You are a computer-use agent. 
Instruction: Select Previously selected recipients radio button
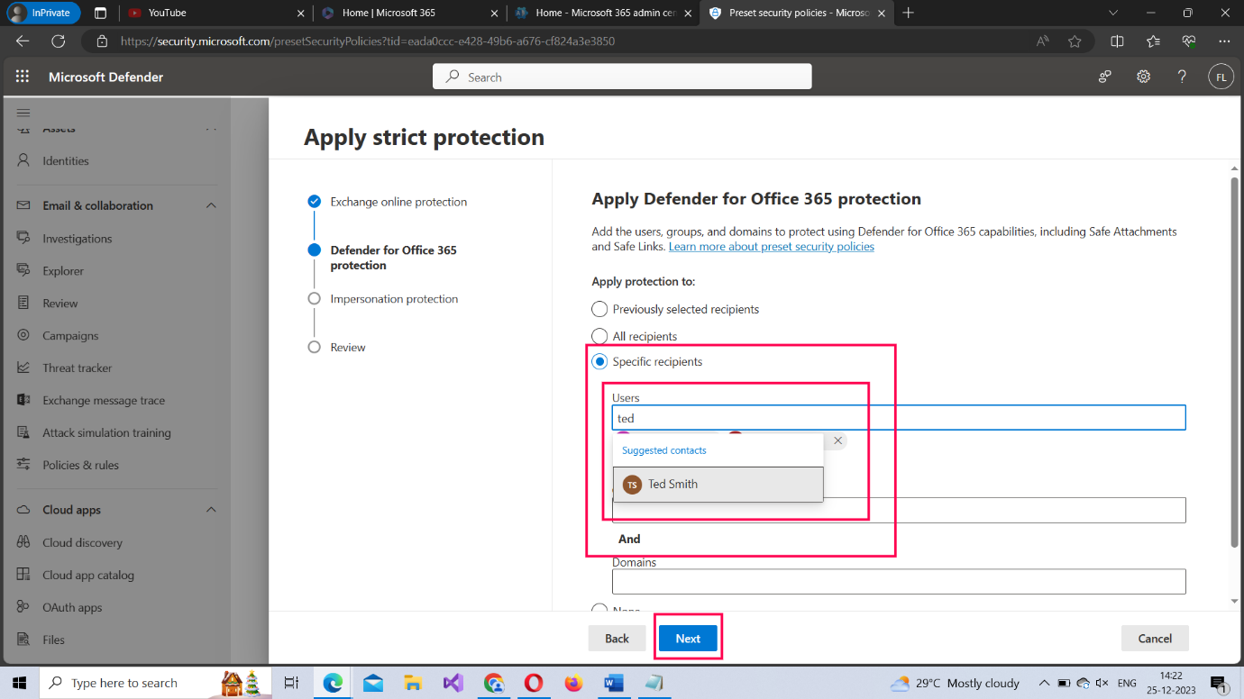click(599, 309)
